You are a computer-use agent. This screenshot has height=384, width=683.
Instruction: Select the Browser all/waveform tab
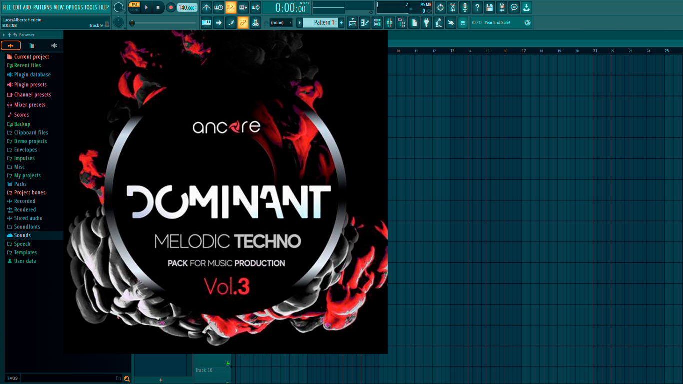point(11,46)
